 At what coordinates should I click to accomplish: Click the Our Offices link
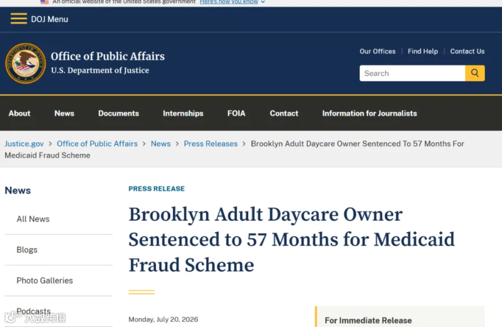click(x=378, y=51)
